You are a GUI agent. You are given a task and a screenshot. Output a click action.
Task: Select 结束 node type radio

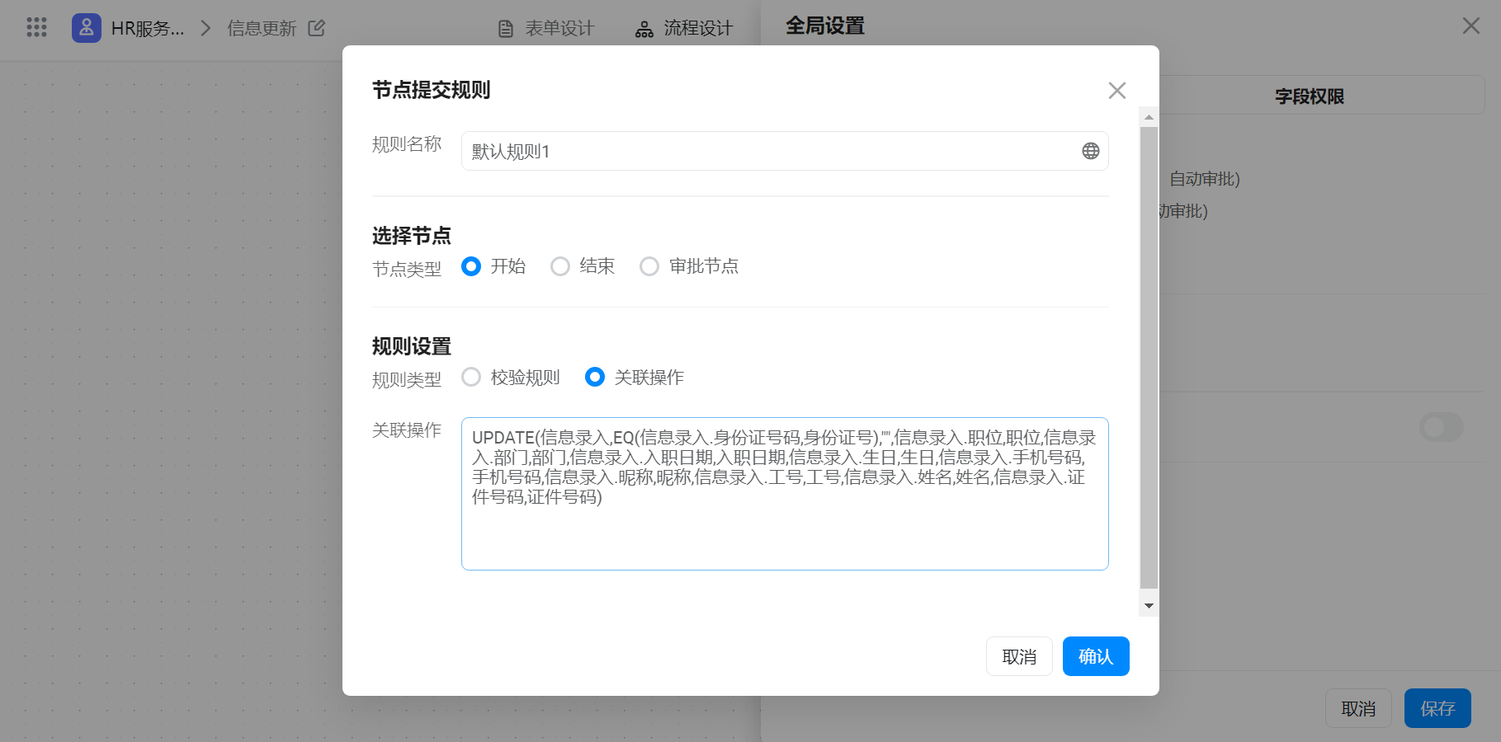(560, 266)
